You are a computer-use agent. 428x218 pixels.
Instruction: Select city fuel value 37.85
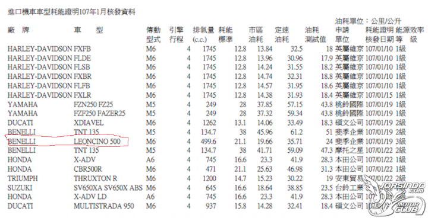click(x=265, y=104)
